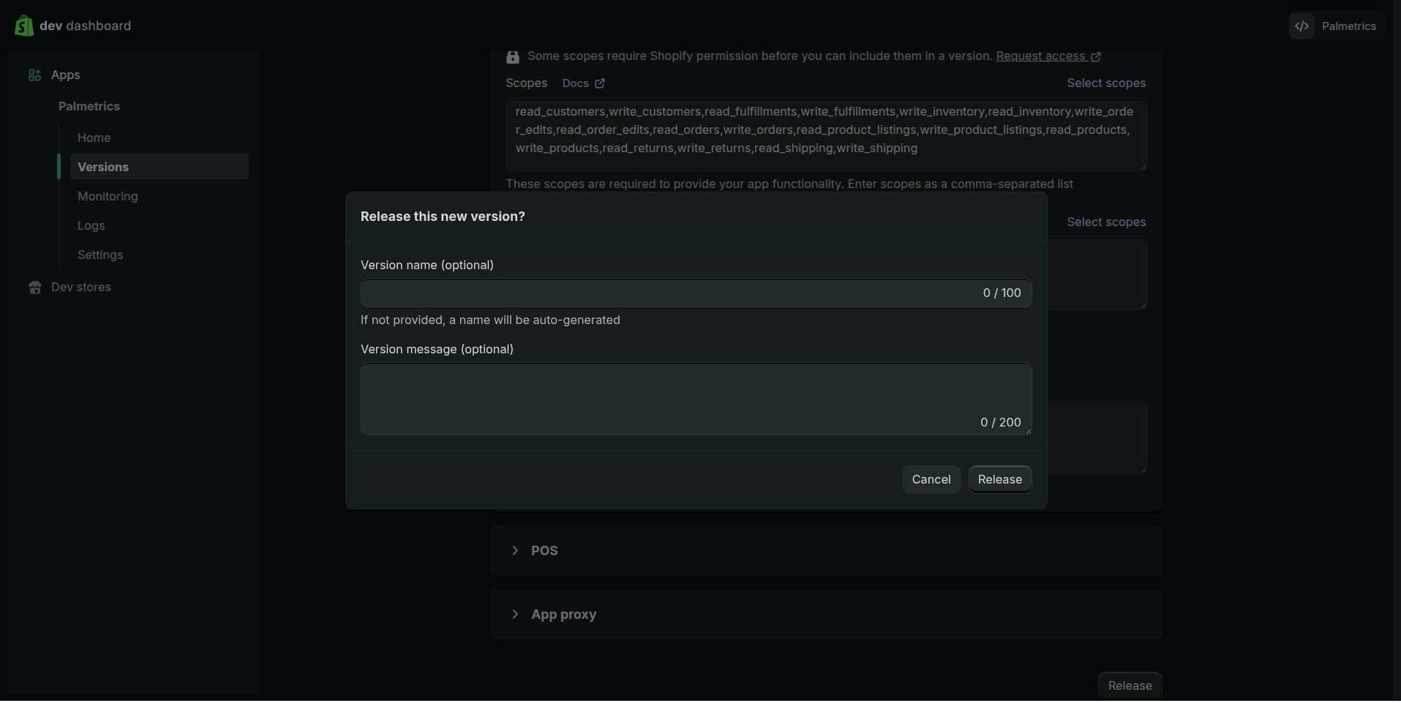1401x703 pixels.
Task: Expand the POS section chevron
Action: 515,550
